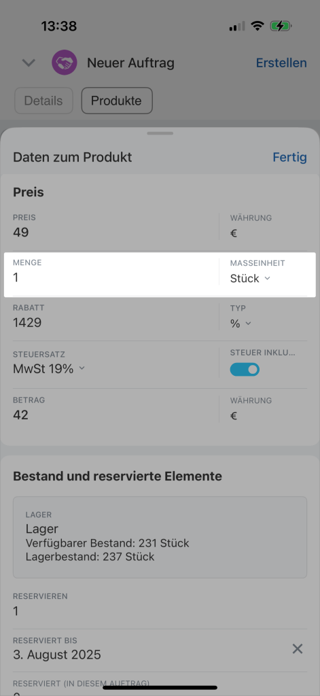Tap the purple handshake deal icon
320x696 pixels.
pos(65,63)
